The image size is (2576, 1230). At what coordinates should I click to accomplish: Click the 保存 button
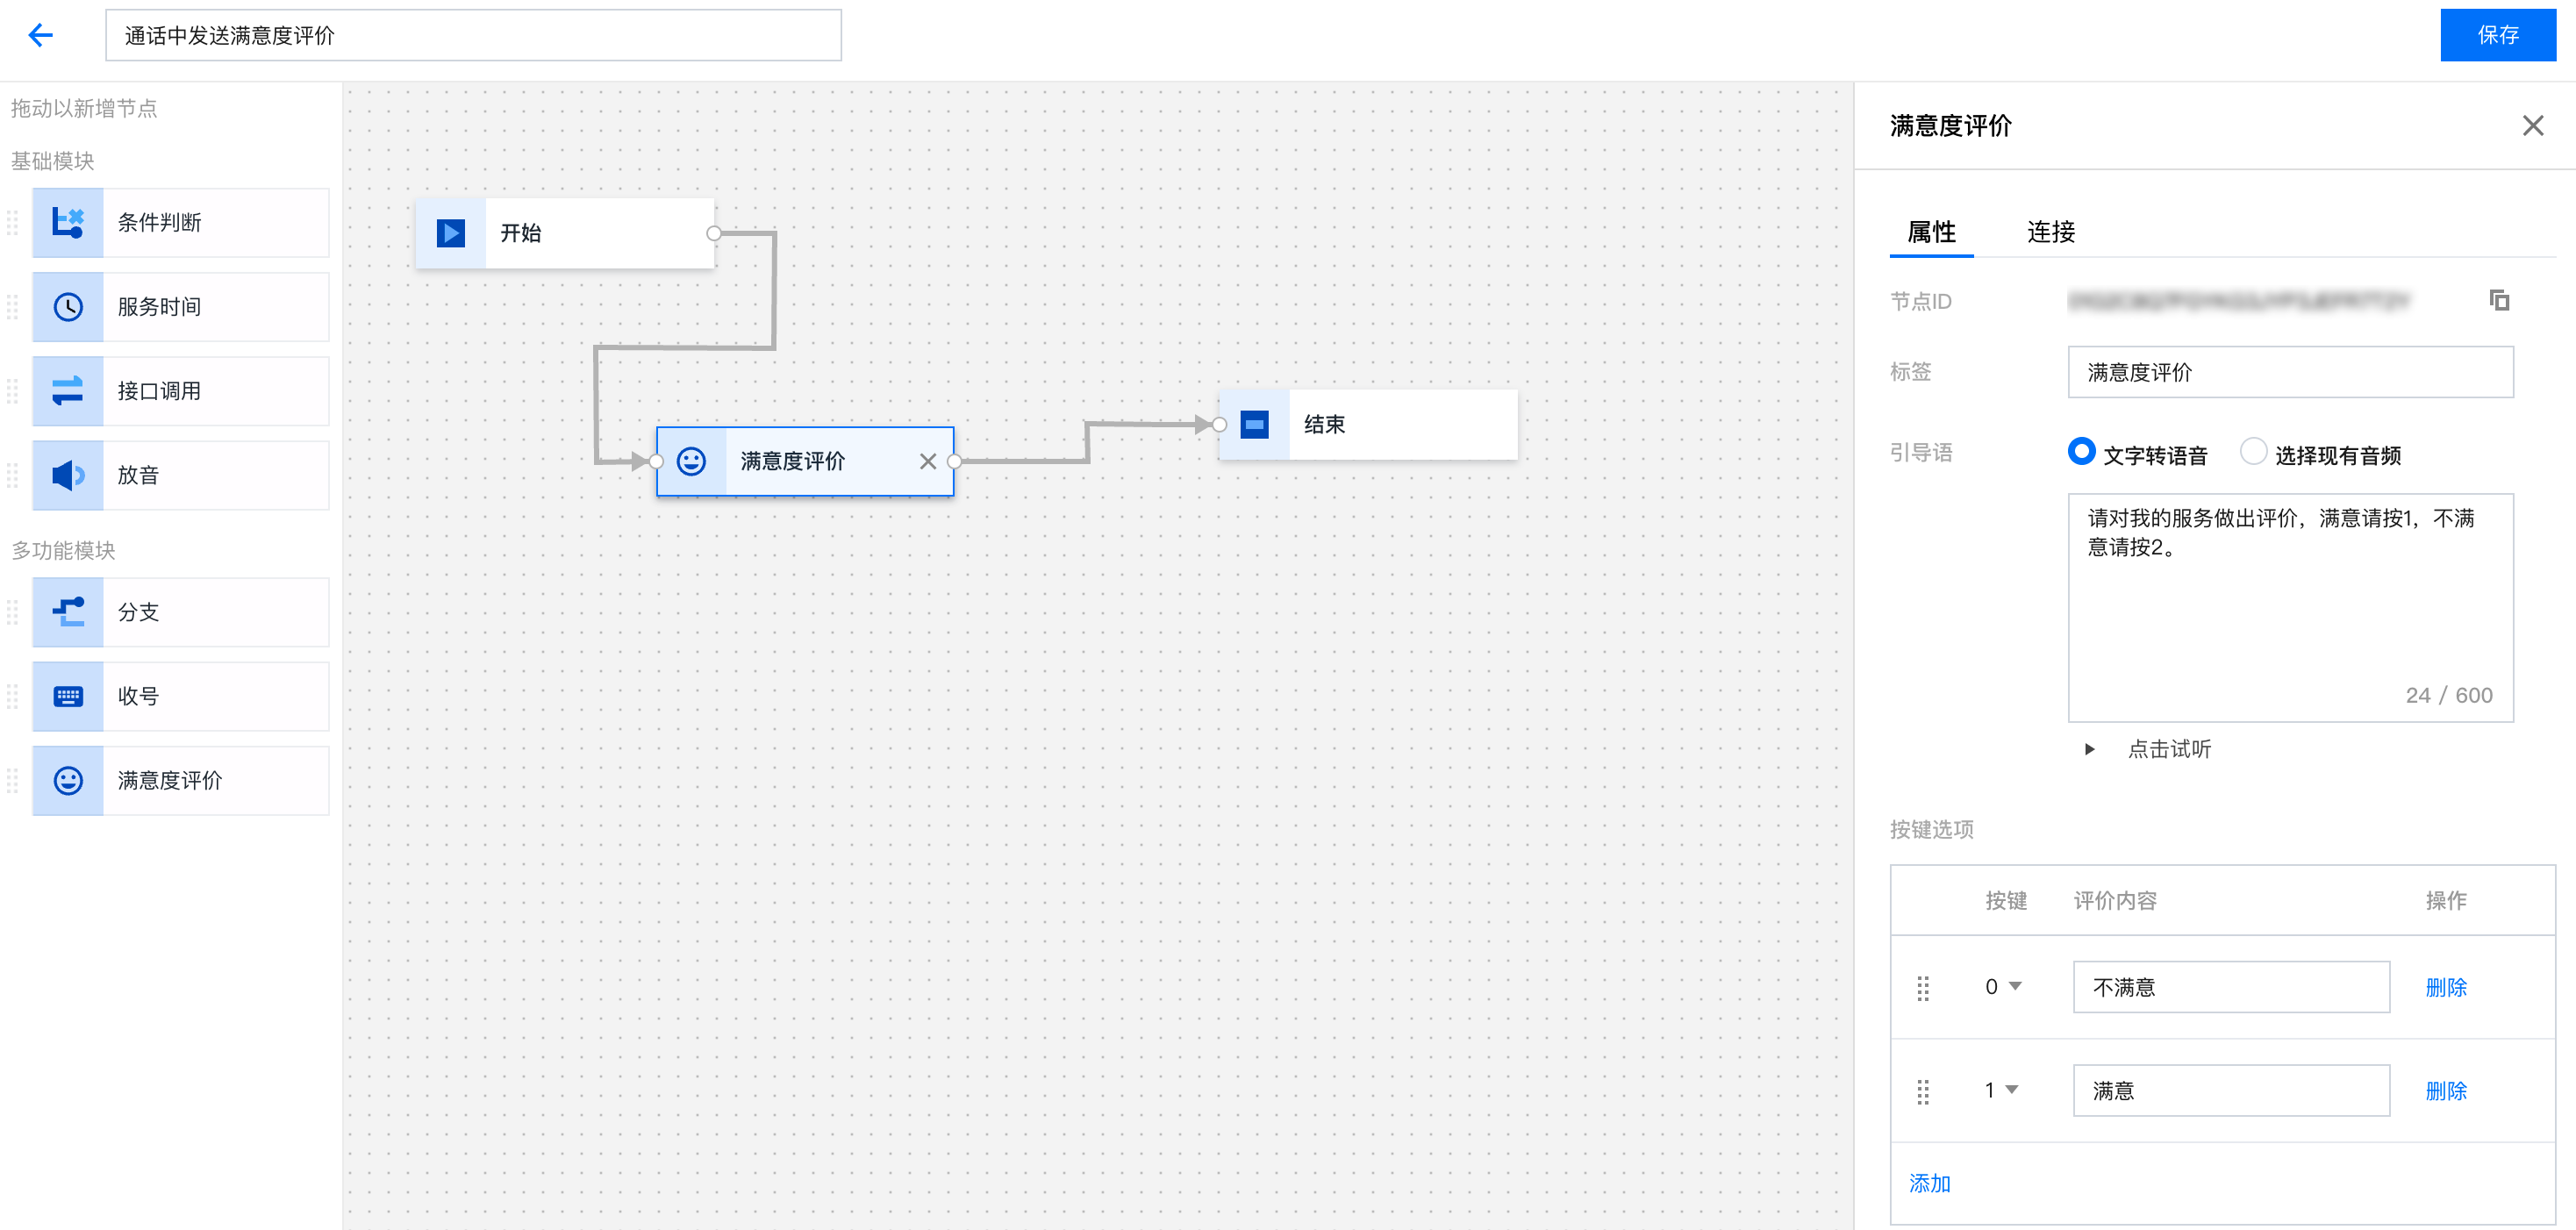2497,36
